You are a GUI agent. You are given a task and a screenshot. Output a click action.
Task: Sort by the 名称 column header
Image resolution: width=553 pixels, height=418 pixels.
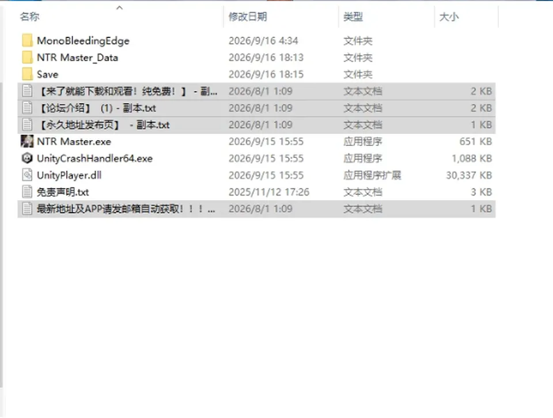pyautogui.click(x=29, y=17)
